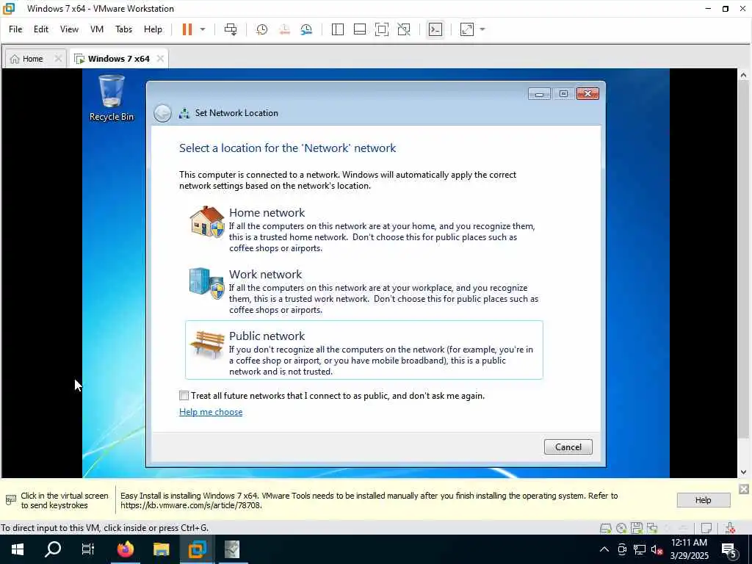The image size is (752, 564).
Task: Open console view toolbar icon
Action: click(x=435, y=29)
